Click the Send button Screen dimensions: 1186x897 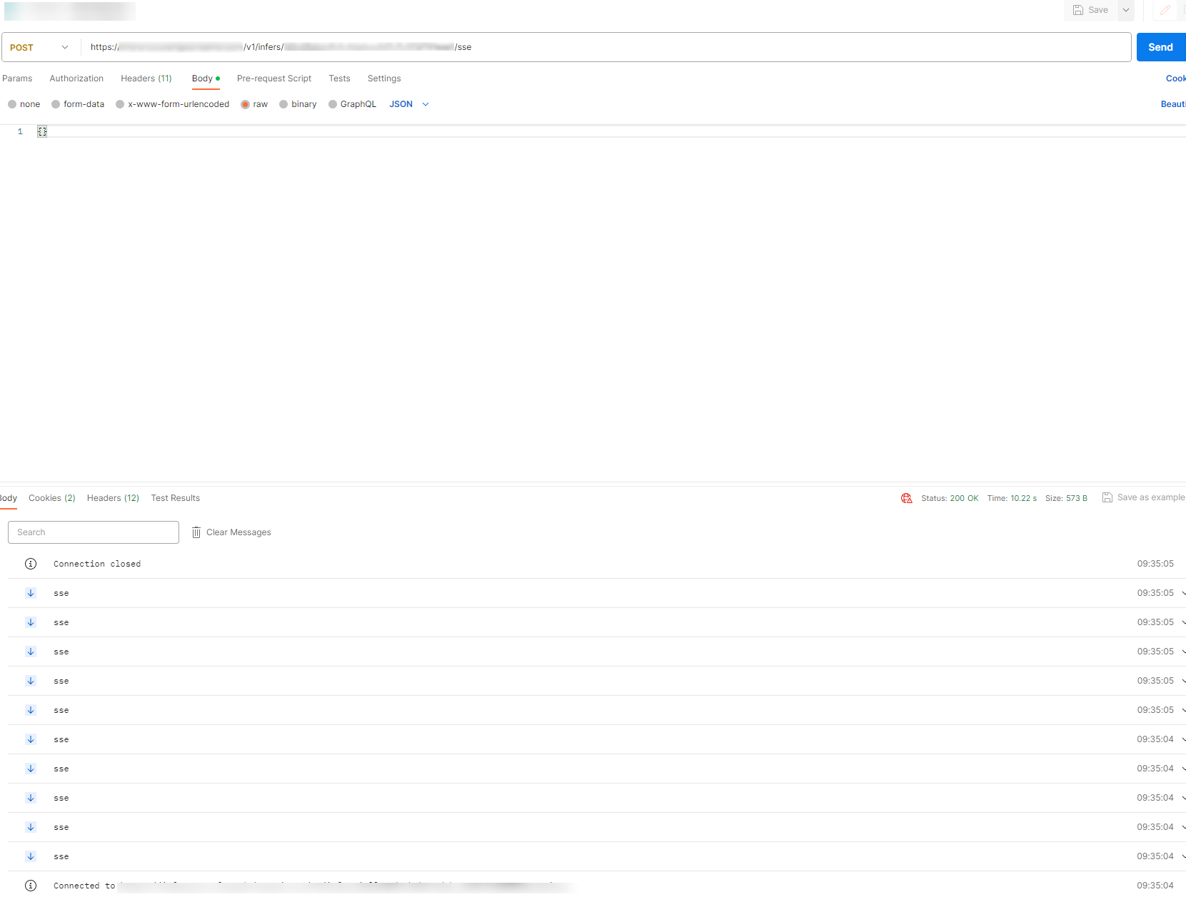[x=1161, y=47]
